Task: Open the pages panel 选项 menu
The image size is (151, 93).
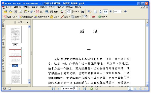Action: click(x=21, y=22)
